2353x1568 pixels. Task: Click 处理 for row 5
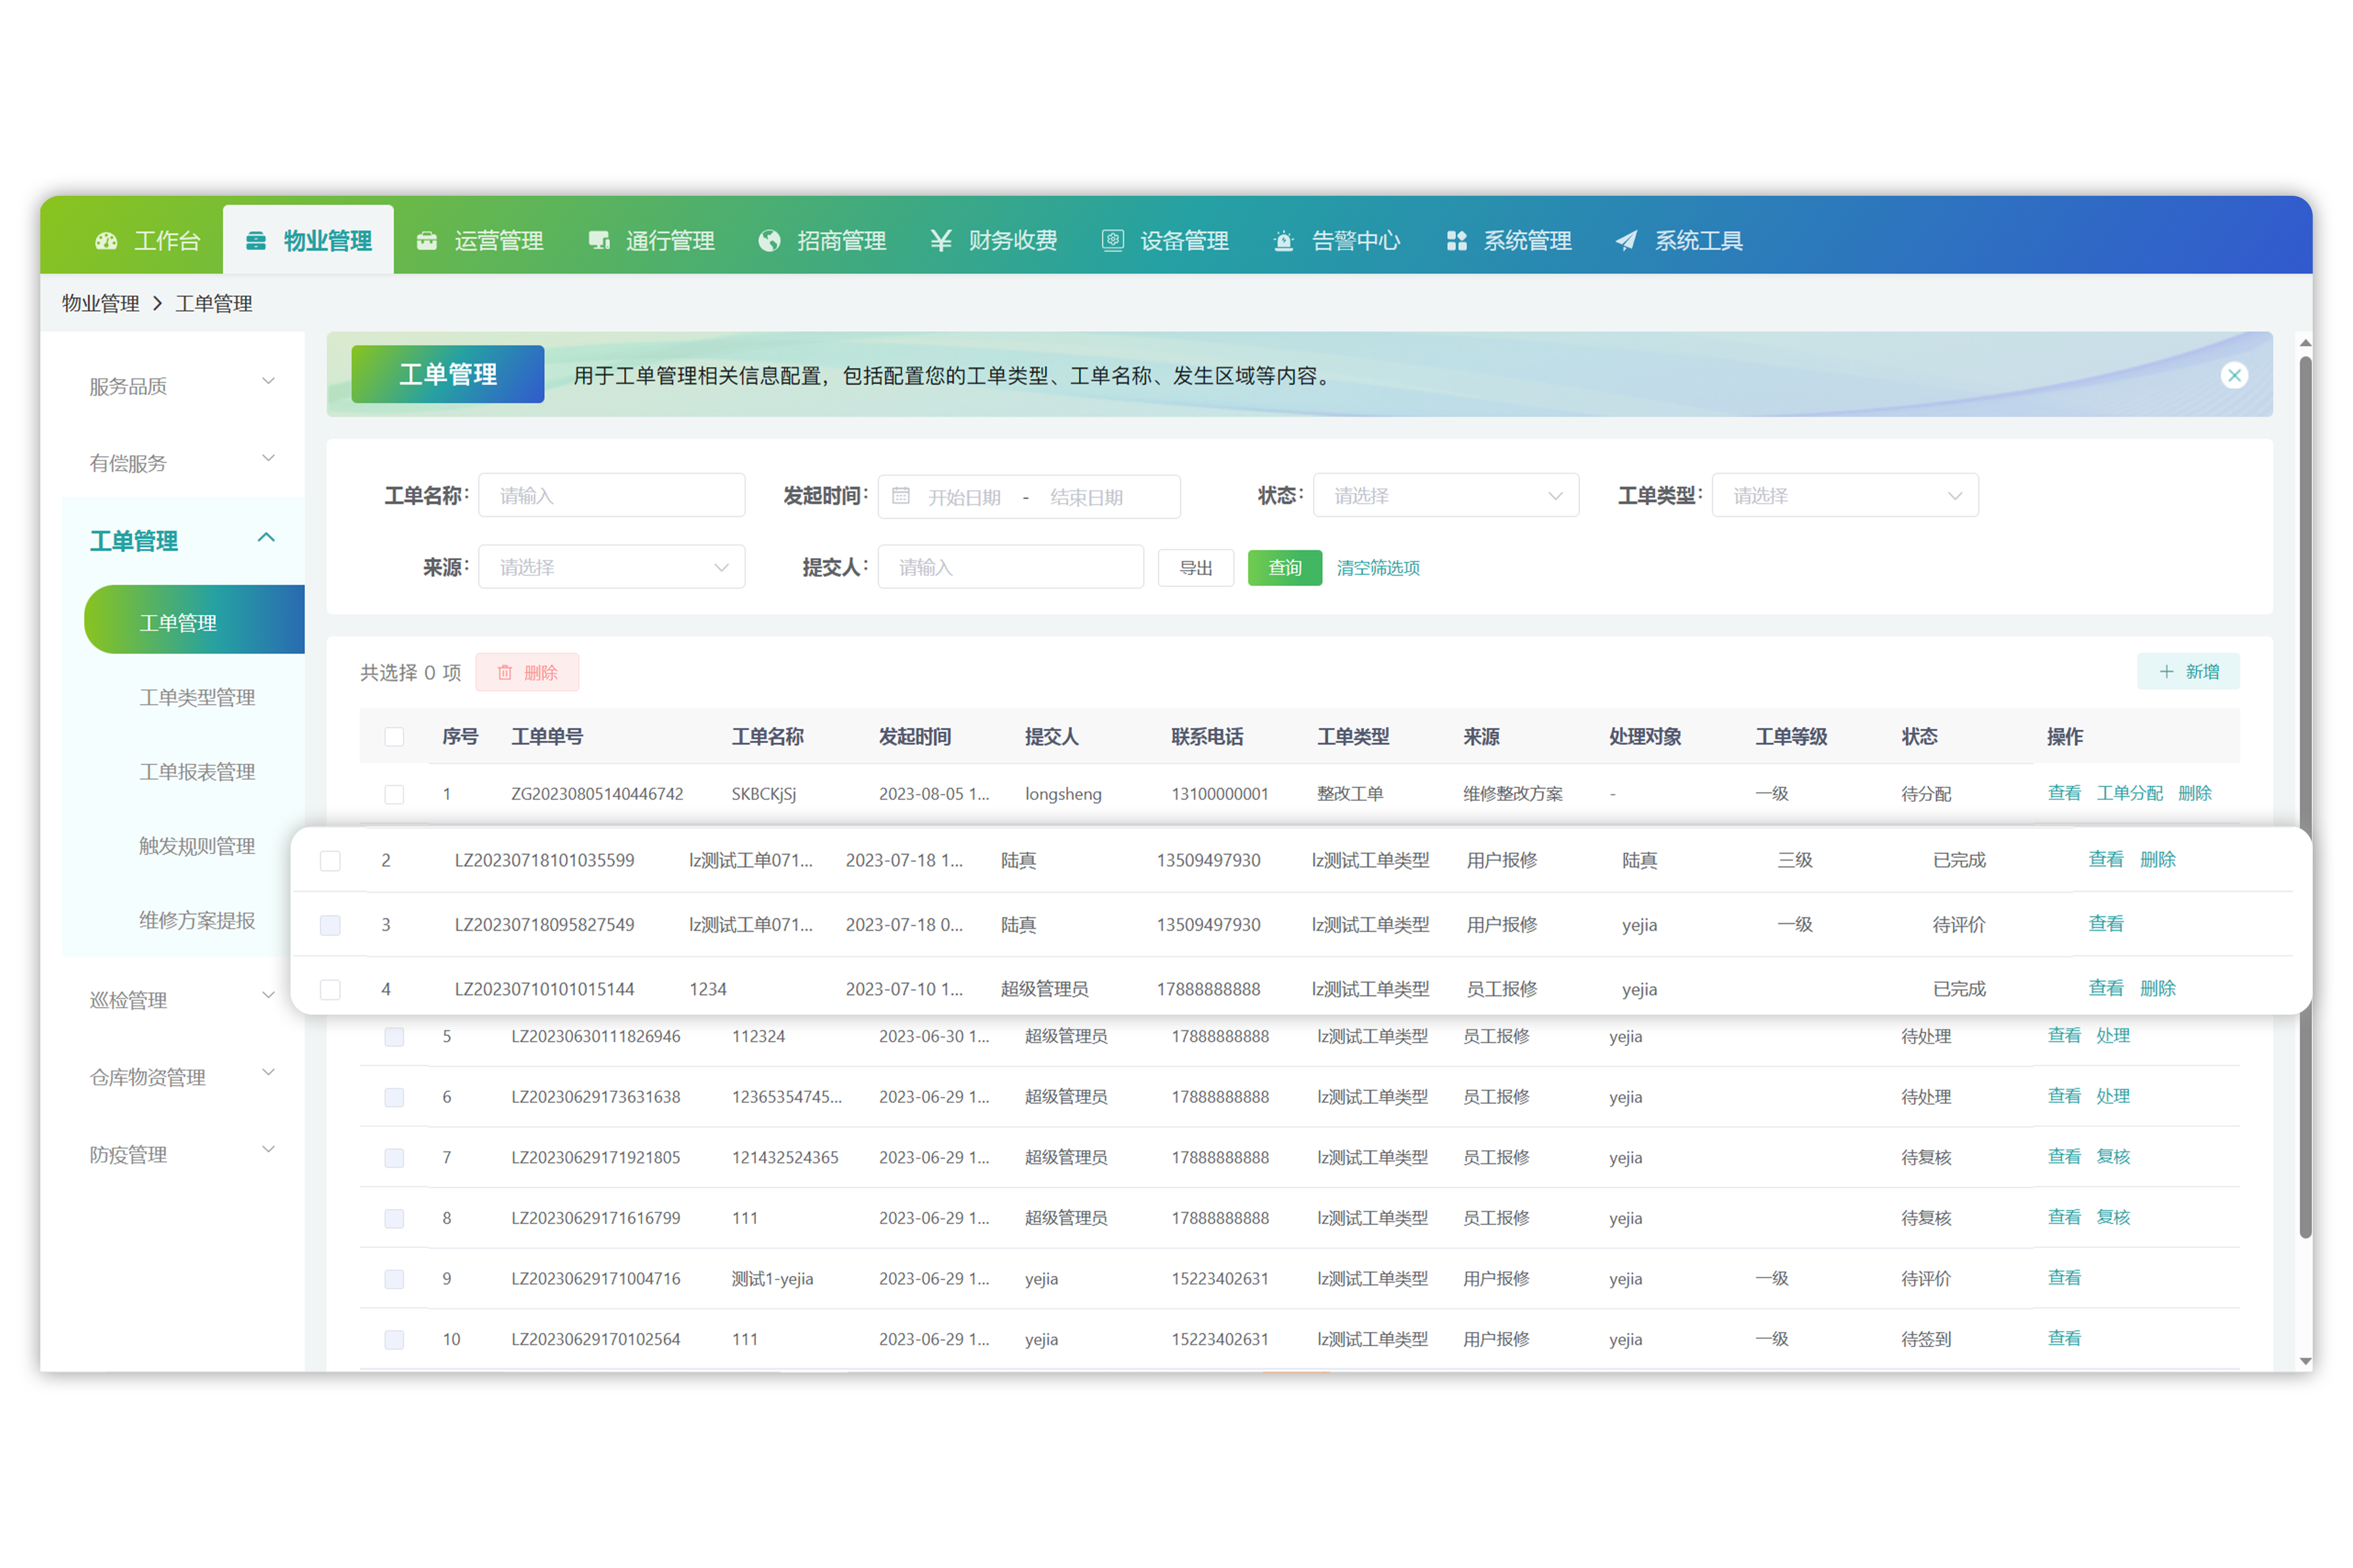pos(2113,1036)
